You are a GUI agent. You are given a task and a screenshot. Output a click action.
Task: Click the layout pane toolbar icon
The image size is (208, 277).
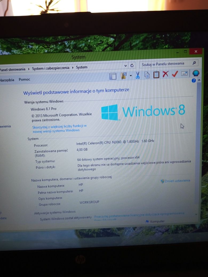[113, 76]
